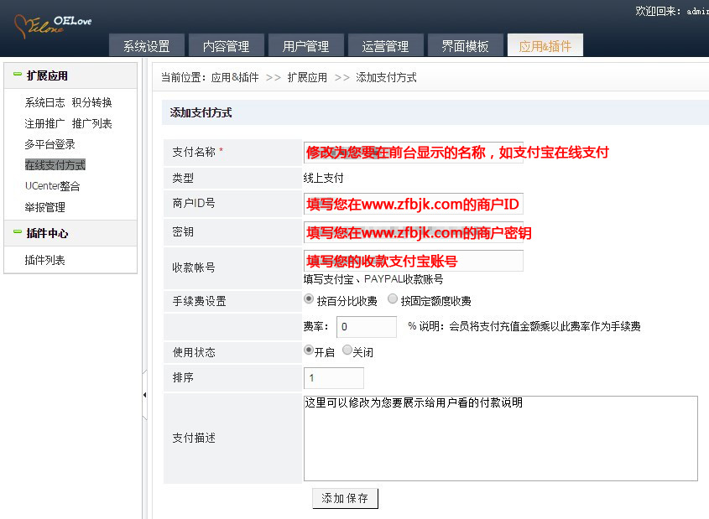This screenshot has width=709, height=519.
Task: Select the 应用&插件 tab
Action: (x=545, y=45)
